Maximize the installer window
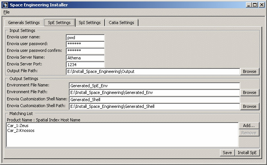 click(x=255, y=5)
